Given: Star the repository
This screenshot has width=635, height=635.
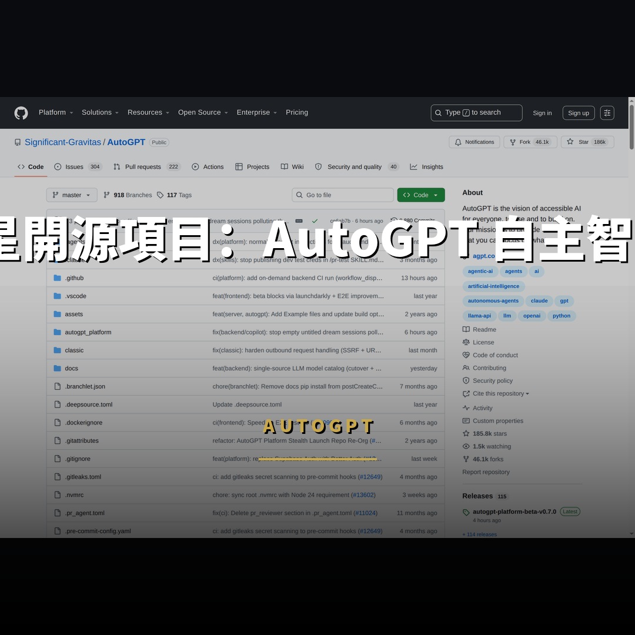Looking at the screenshot, I should click(x=587, y=142).
